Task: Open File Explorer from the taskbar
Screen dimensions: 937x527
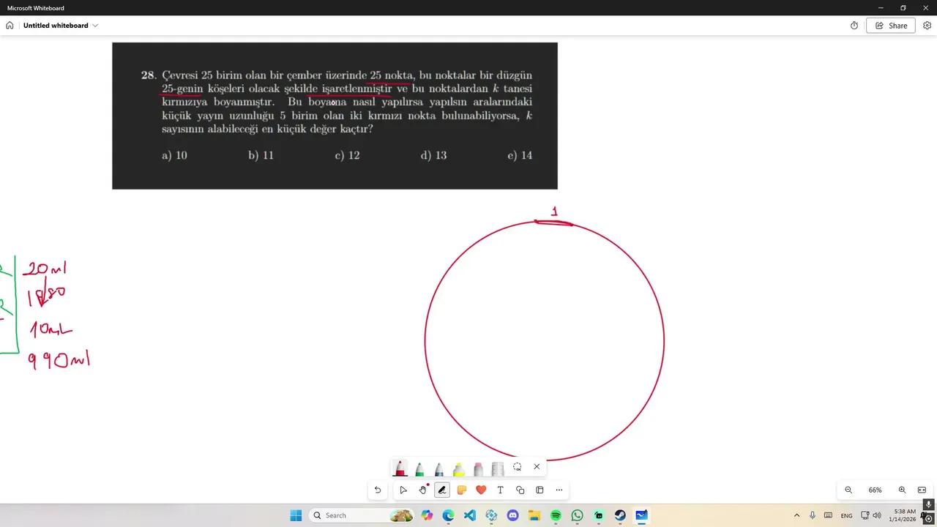Action: pos(534,515)
